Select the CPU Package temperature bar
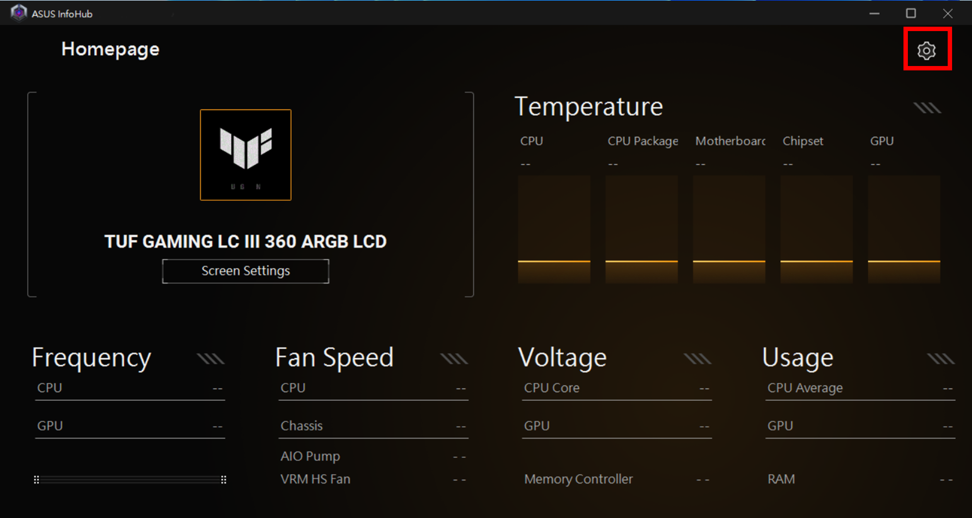 pos(642,229)
